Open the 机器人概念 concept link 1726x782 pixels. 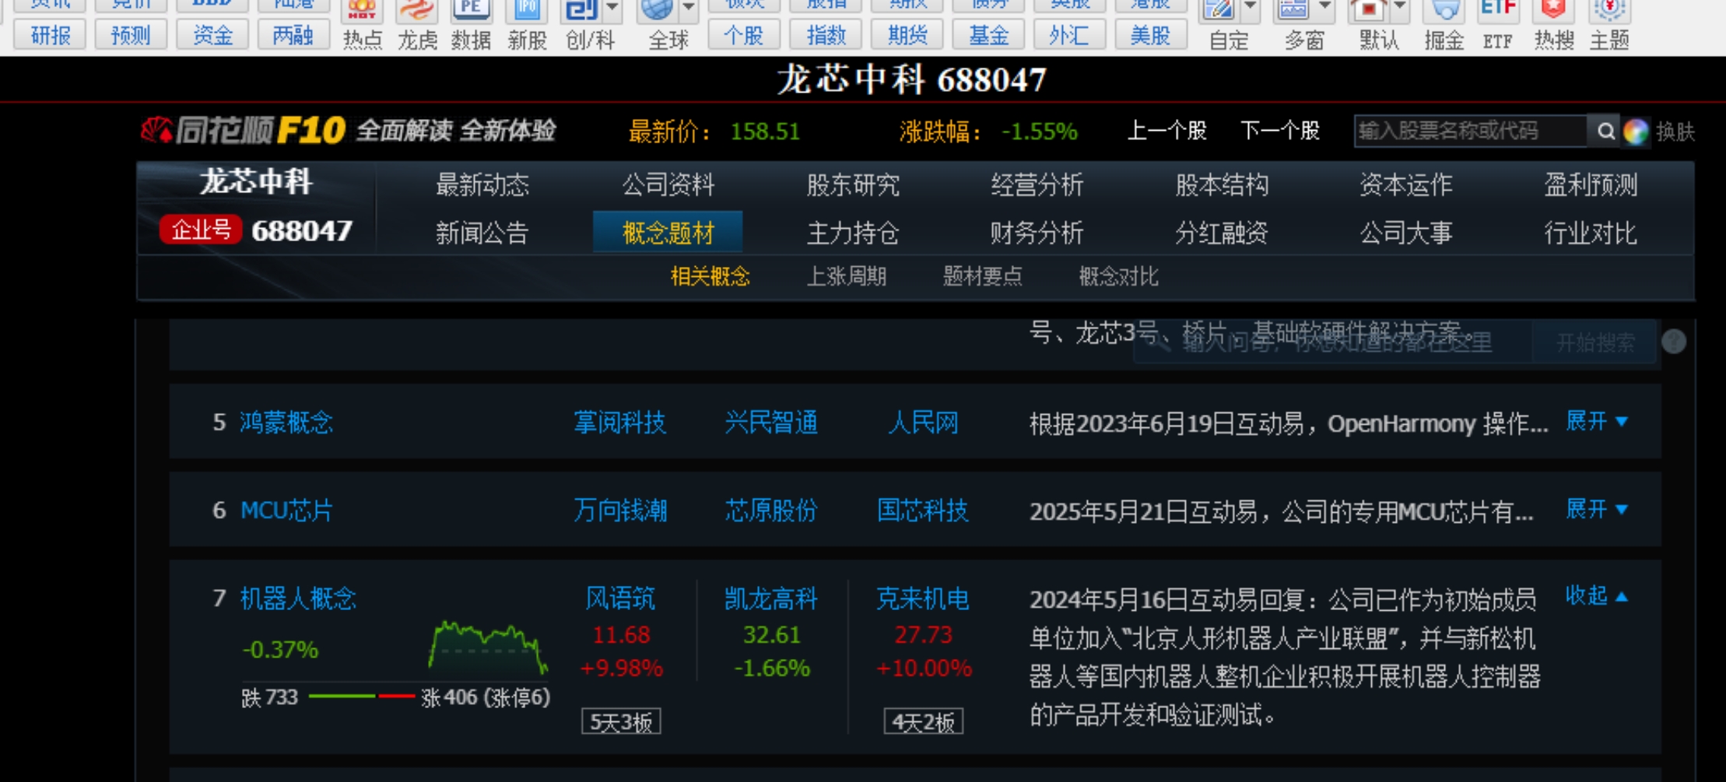pyautogui.click(x=298, y=598)
